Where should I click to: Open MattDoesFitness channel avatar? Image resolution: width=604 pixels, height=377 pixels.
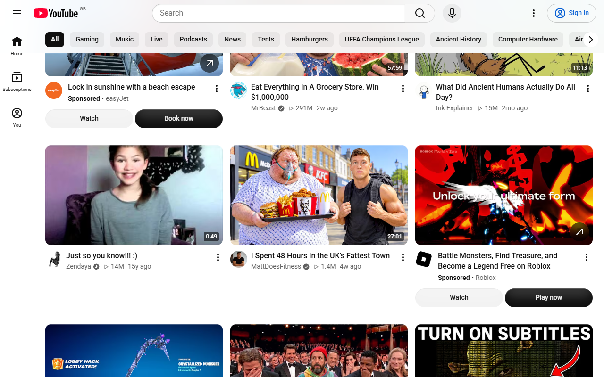tap(239, 259)
